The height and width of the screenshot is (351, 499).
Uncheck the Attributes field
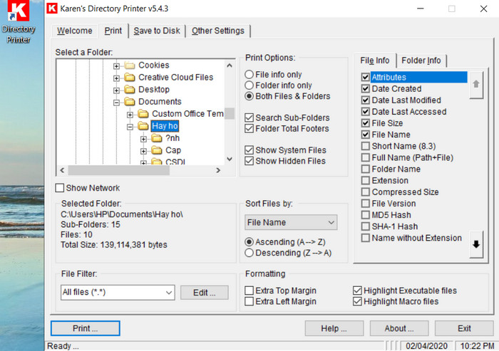click(365, 78)
